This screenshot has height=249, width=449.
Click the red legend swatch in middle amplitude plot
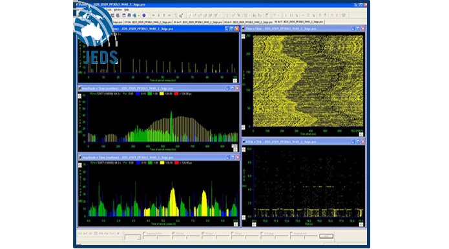click(x=176, y=94)
